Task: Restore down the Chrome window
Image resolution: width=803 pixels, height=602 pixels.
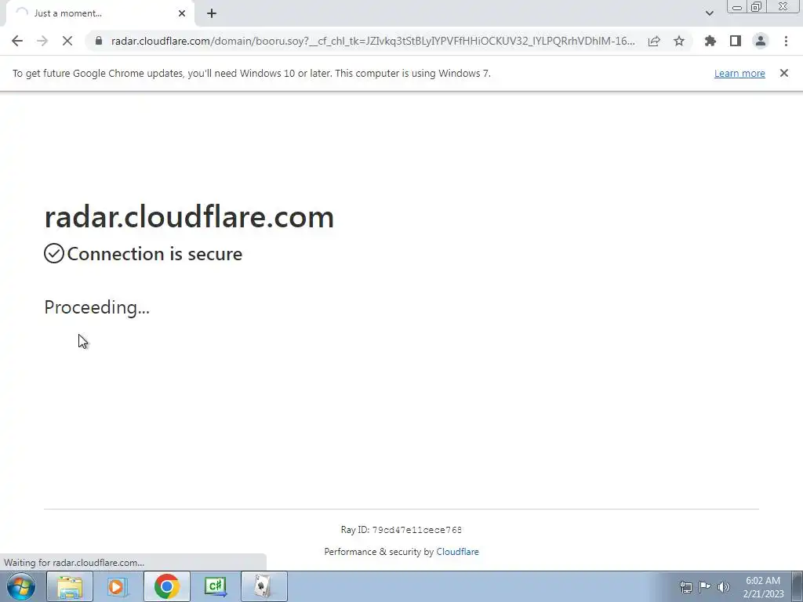Action: pyautogui.click(x=757, y=7)
